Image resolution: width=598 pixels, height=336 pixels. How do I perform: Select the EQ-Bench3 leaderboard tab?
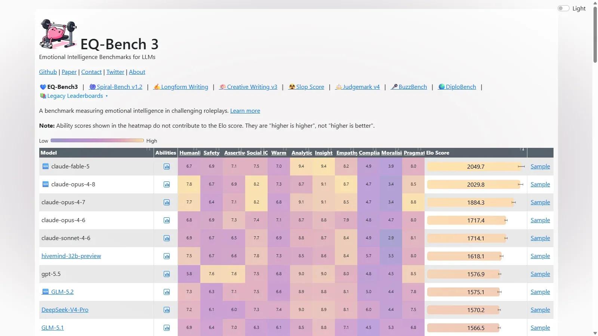tap(59, 87)
